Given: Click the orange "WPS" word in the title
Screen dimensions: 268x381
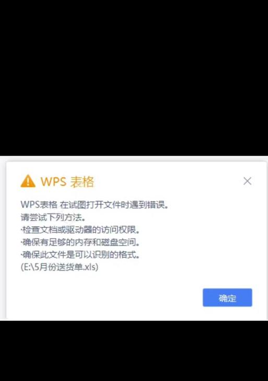Looking at the screenshot, I should point(53,181).
